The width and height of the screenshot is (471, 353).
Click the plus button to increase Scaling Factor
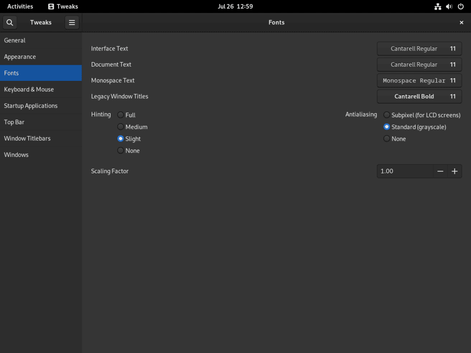[x=454, y=171]
